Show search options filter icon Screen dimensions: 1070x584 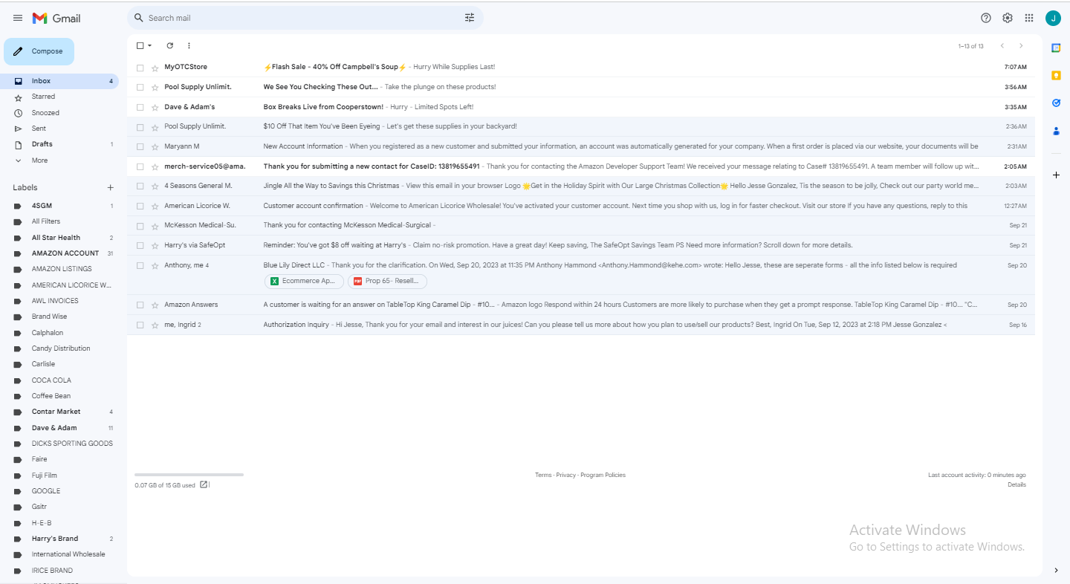click(470, 18)
